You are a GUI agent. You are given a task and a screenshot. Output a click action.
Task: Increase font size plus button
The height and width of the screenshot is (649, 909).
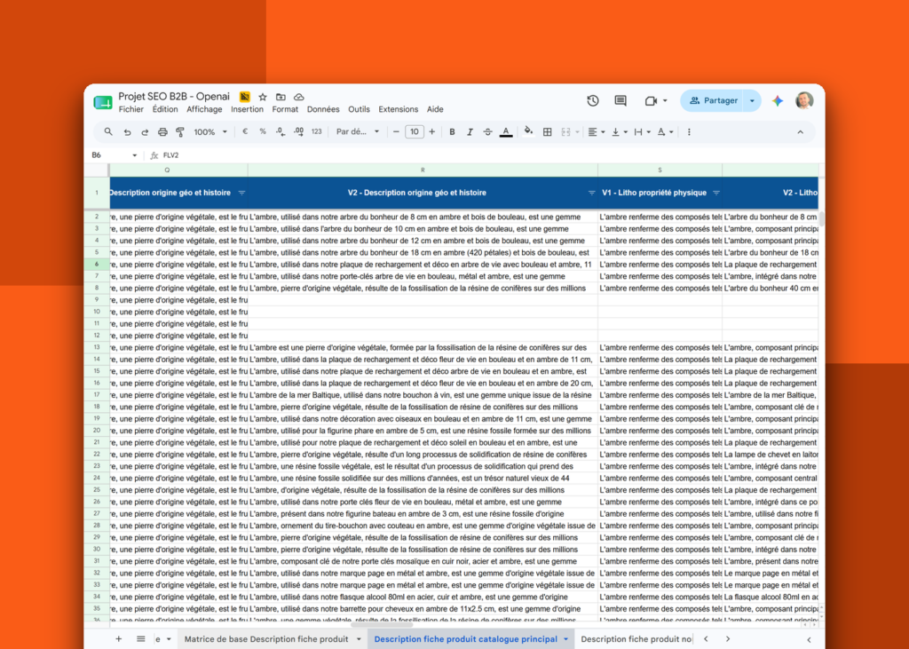pyautogui.click(x=432, y=131)
